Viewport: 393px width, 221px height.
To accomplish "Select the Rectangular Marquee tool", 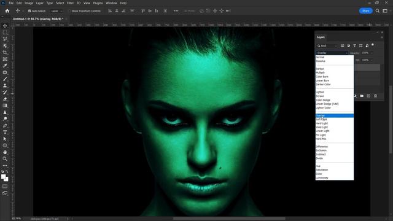I will pyautogui.click(x=5, y=33).
